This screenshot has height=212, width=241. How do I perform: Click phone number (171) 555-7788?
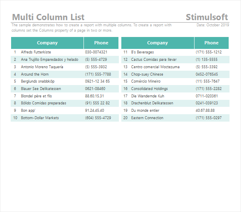click(98, 74)
